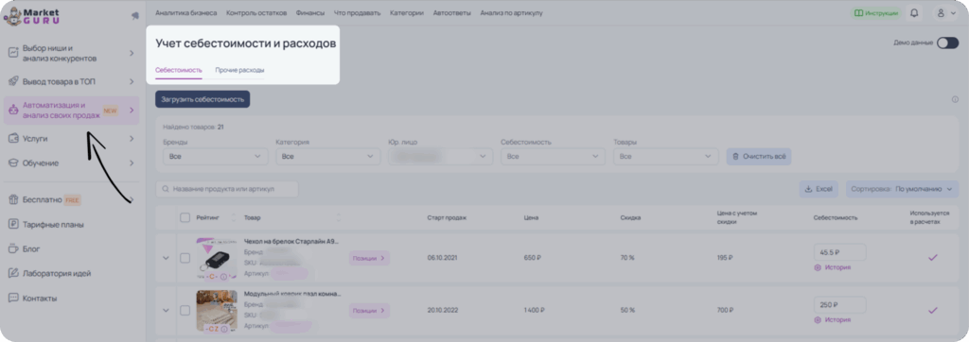Expand Вывод товара в ТОП

pos(71,81)
